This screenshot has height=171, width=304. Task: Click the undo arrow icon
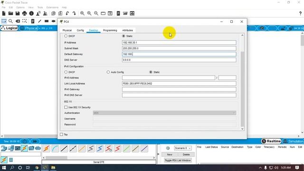coord(67,13)
